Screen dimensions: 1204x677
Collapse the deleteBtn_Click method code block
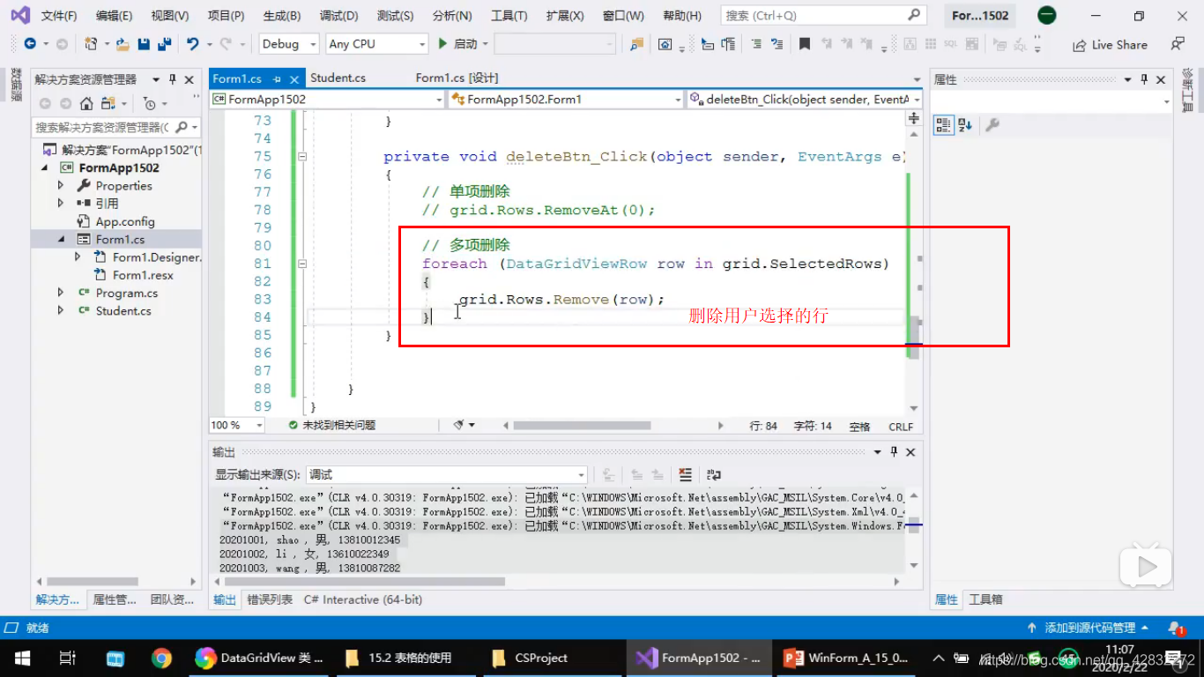click(302, 156)
